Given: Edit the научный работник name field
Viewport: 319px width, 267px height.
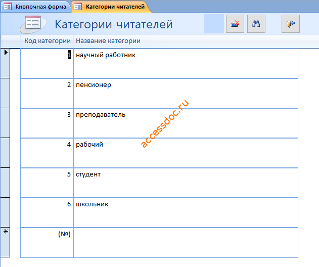Looking at the screenshot, I should point(186,63).
